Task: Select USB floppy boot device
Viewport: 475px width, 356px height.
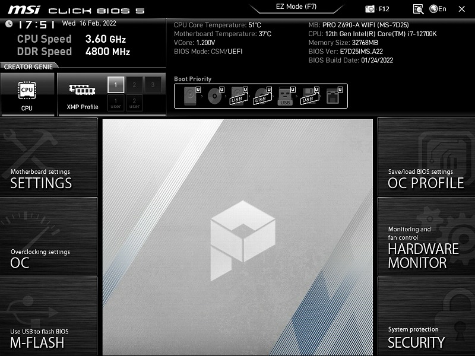Action: (310, 96)
